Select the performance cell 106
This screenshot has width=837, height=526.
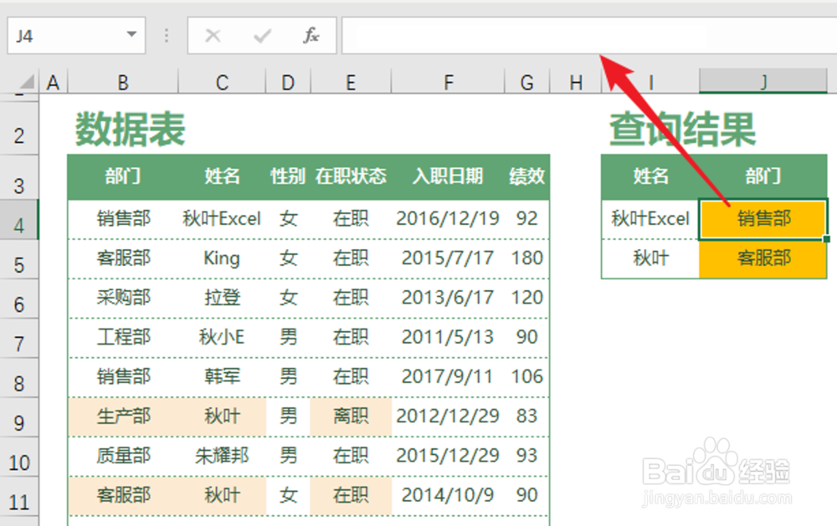pos(526,376)
